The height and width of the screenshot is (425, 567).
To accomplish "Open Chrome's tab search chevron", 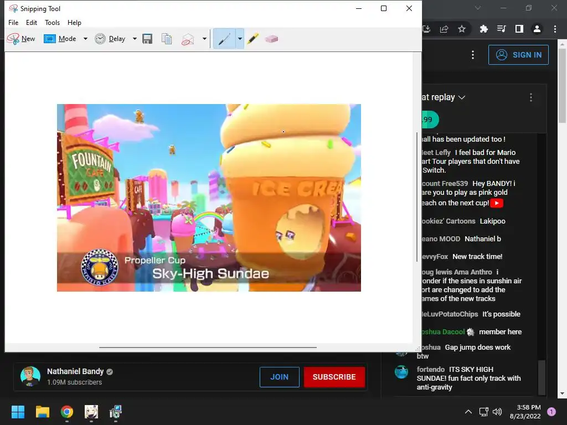I will click(478, 8).
